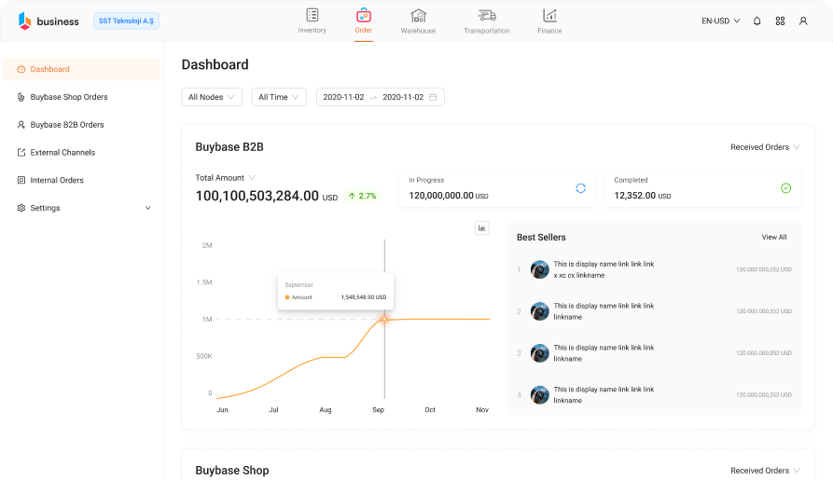Click the Dashboard sidebar icon

coord(21,69)
